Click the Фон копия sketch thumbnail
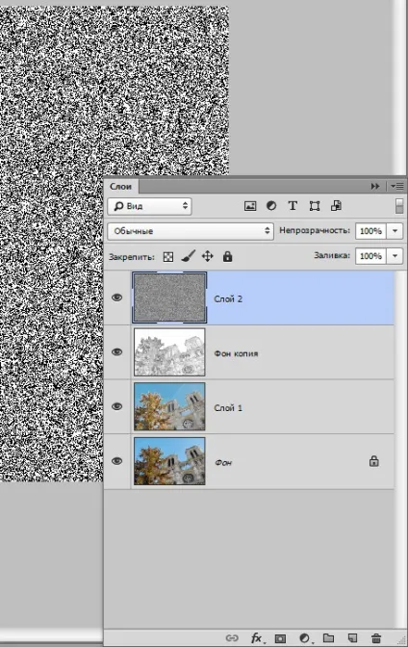408x647 pixels. click(x=169, y=352)
